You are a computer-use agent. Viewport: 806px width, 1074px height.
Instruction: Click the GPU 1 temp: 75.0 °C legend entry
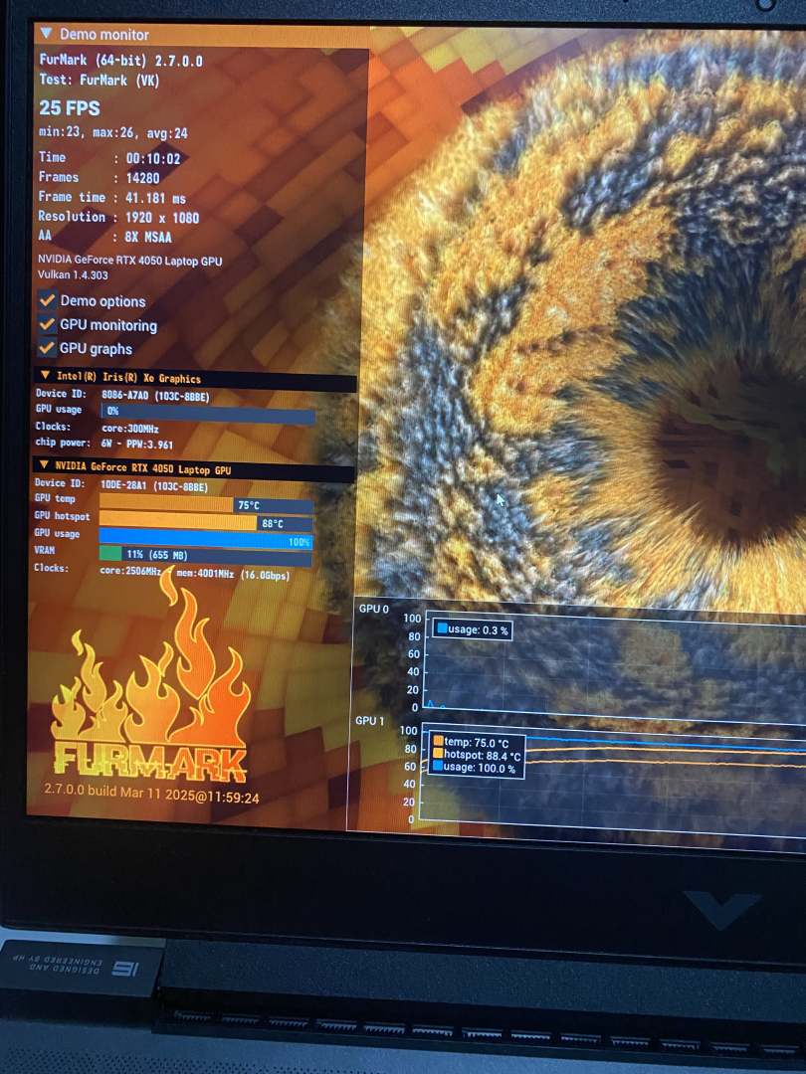[471, 742]
